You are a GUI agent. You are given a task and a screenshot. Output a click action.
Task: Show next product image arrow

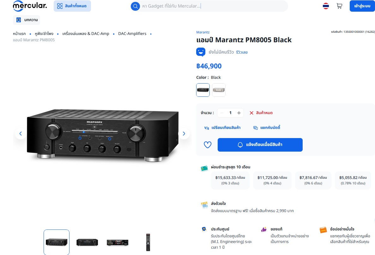(184, 134)
